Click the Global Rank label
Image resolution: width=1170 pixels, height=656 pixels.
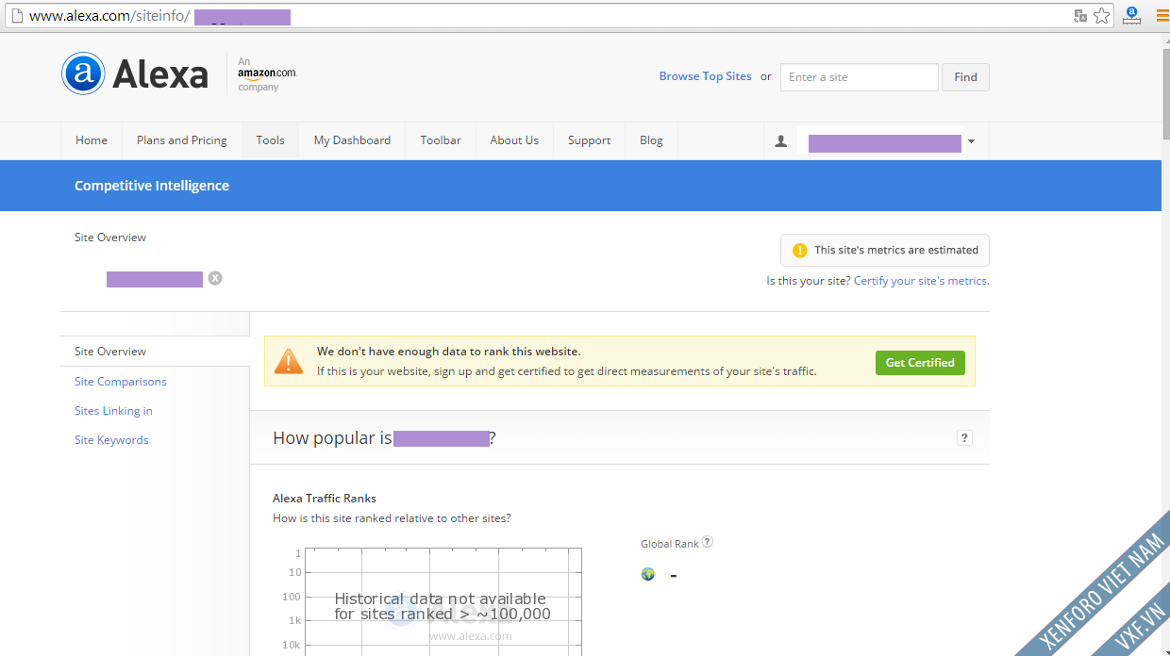tap(670, 544)
